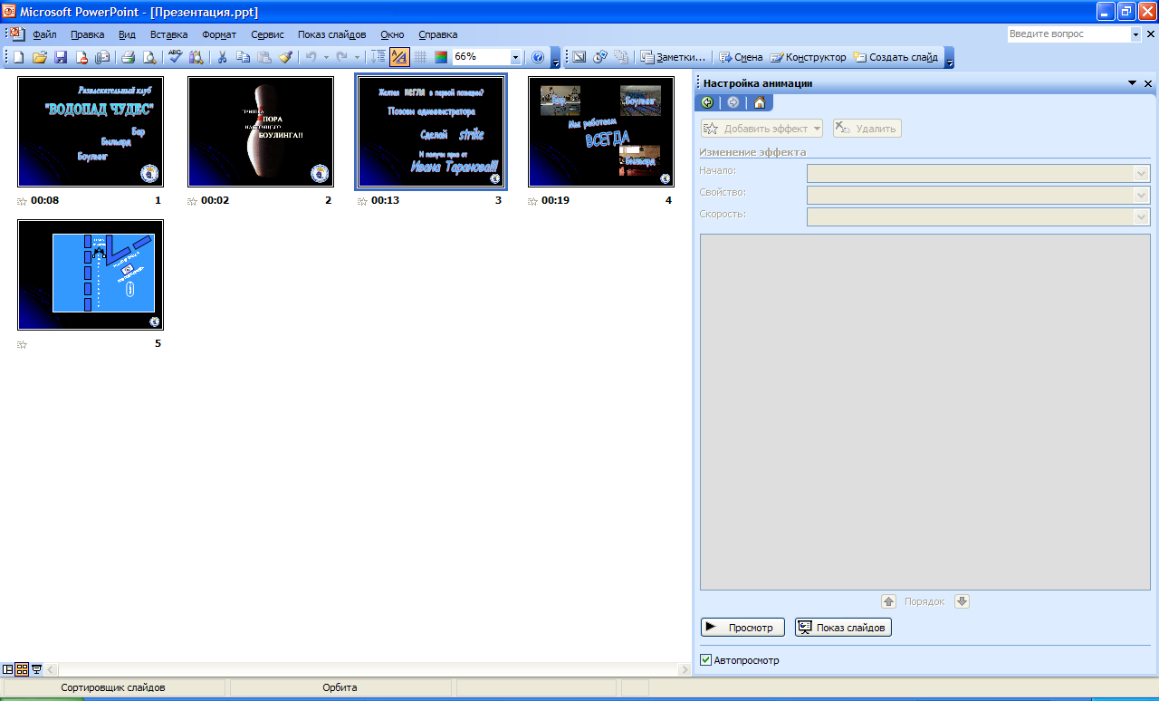Viewport: 1159px width, 701px height.
Task: Open the Настройка анимации pane menu arrow
Action: tap(1132, 83)
